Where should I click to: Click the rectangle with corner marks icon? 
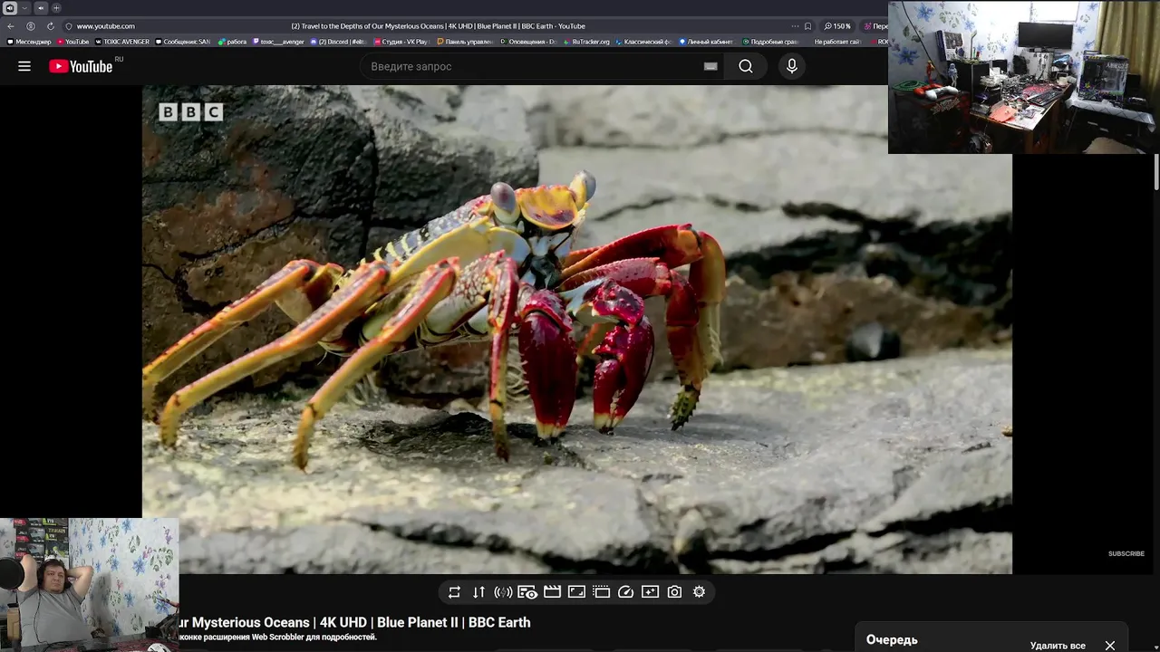point(576,592)
